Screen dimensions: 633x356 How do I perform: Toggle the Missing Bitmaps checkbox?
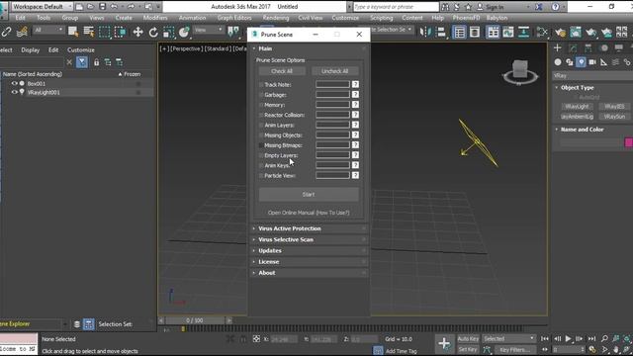261,145
